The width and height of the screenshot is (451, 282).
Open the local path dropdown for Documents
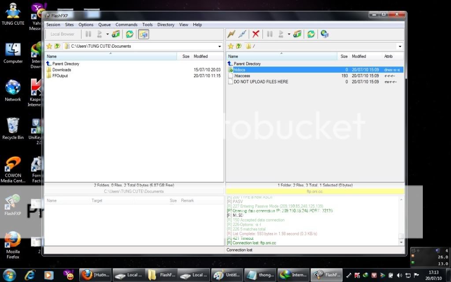tap(219, 46)
